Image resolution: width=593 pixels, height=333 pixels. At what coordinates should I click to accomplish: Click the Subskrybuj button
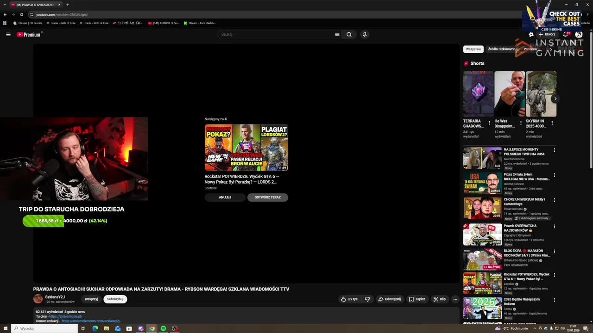pos(115,299)
